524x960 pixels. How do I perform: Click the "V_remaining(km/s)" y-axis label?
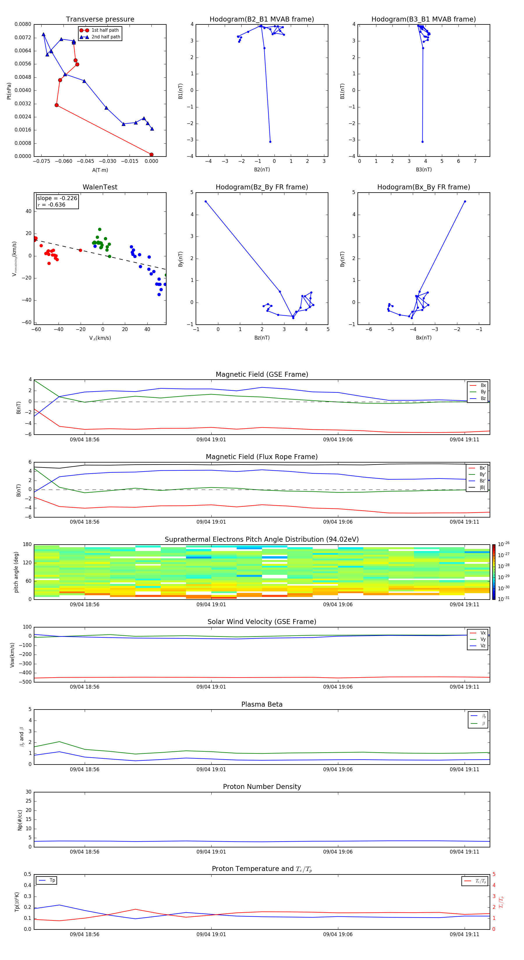coord(15,259)
